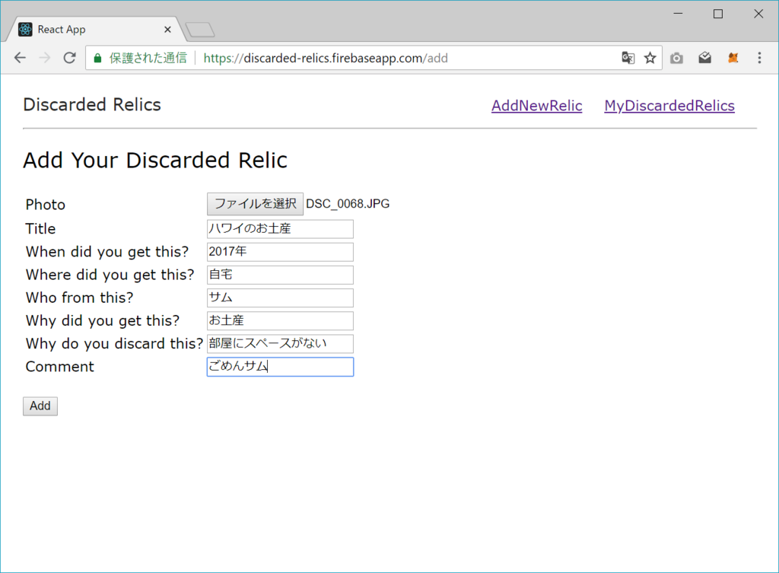Click the browser forward arrow
The width and height of the screenshot is (779, 573).
(x=45, y=58)
